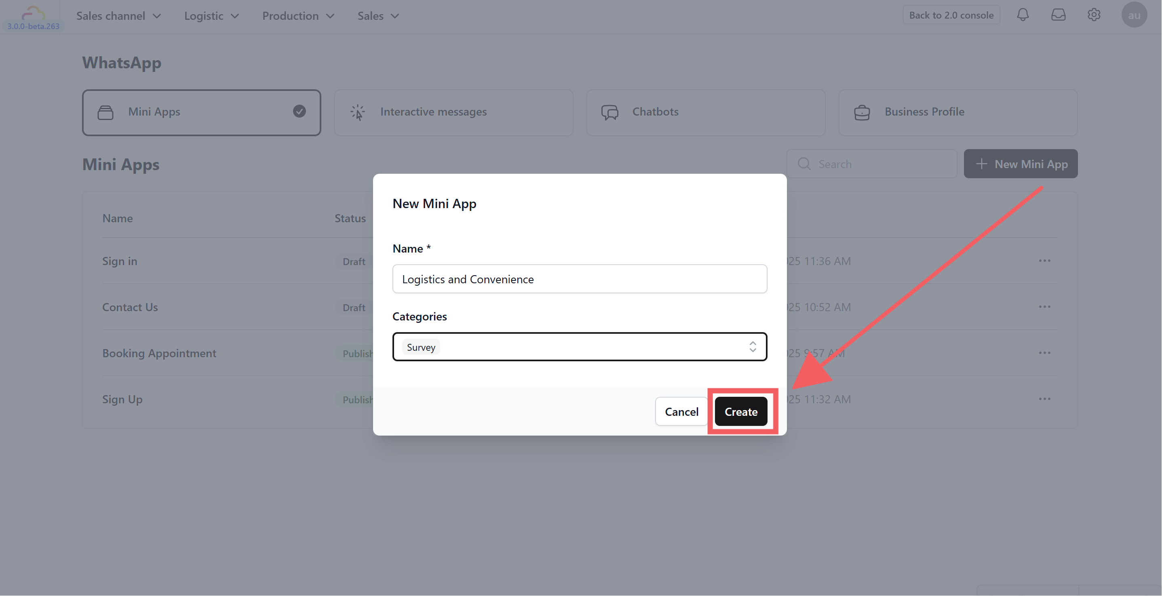The height and width of the screenshot is (596, 1162).
Task: Click the Survey category tag
Action: click(x=421, y=347)
